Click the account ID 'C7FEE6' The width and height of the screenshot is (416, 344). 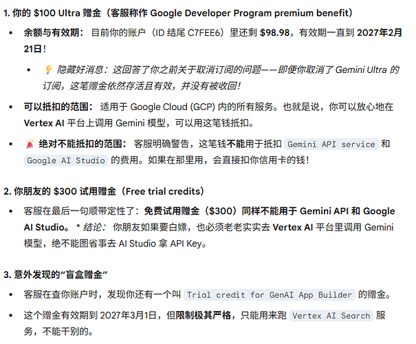204,32
